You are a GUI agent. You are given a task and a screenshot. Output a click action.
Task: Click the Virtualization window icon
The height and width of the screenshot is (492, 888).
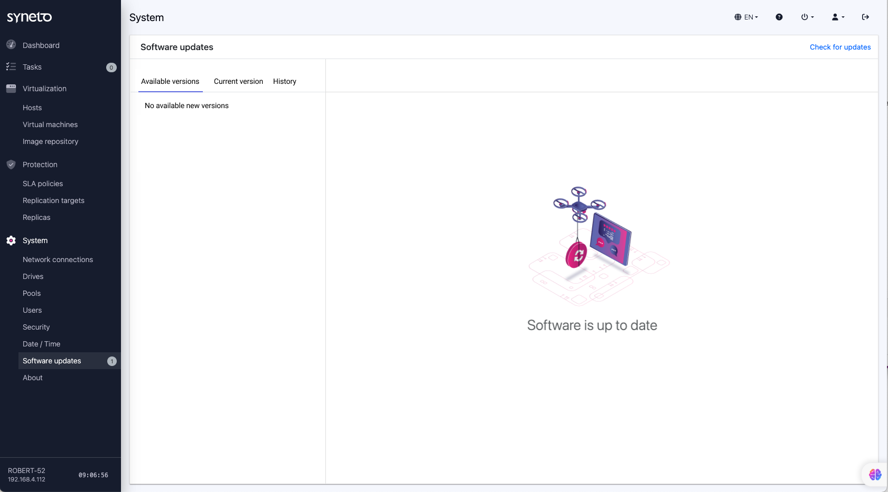(x=11, y=89)
